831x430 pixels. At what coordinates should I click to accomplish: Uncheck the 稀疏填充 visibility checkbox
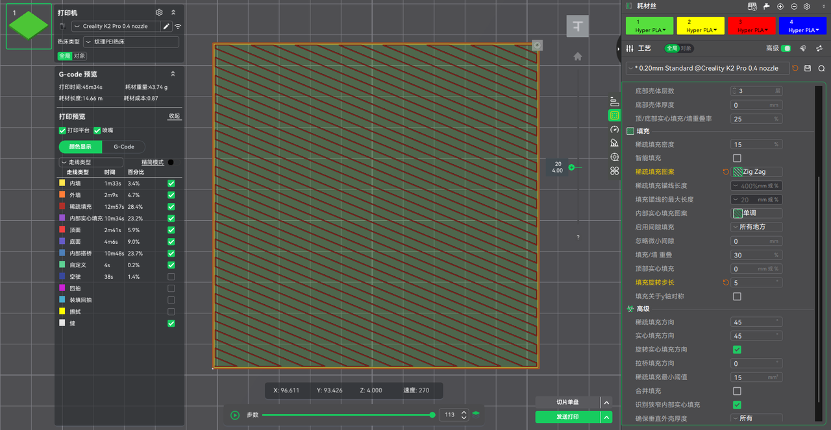pos(171,207)
